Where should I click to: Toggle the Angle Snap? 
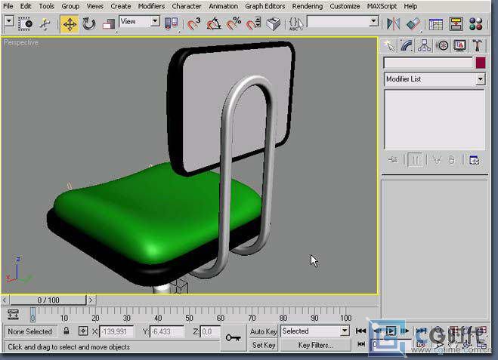(214, 24)
